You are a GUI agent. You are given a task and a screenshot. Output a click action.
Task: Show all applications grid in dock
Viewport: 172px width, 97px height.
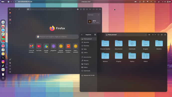pos(3,78)
